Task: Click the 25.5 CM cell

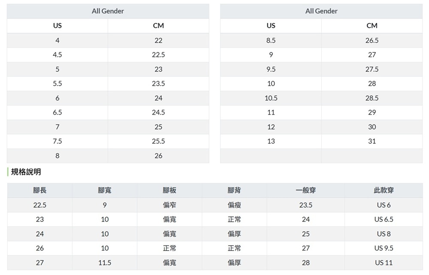Action: (158, 141)
